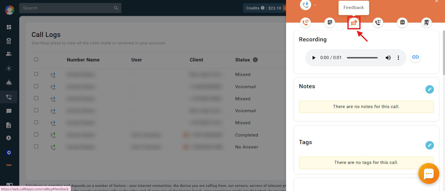Tick the checkbox for the No Answer row

[36, 146]
